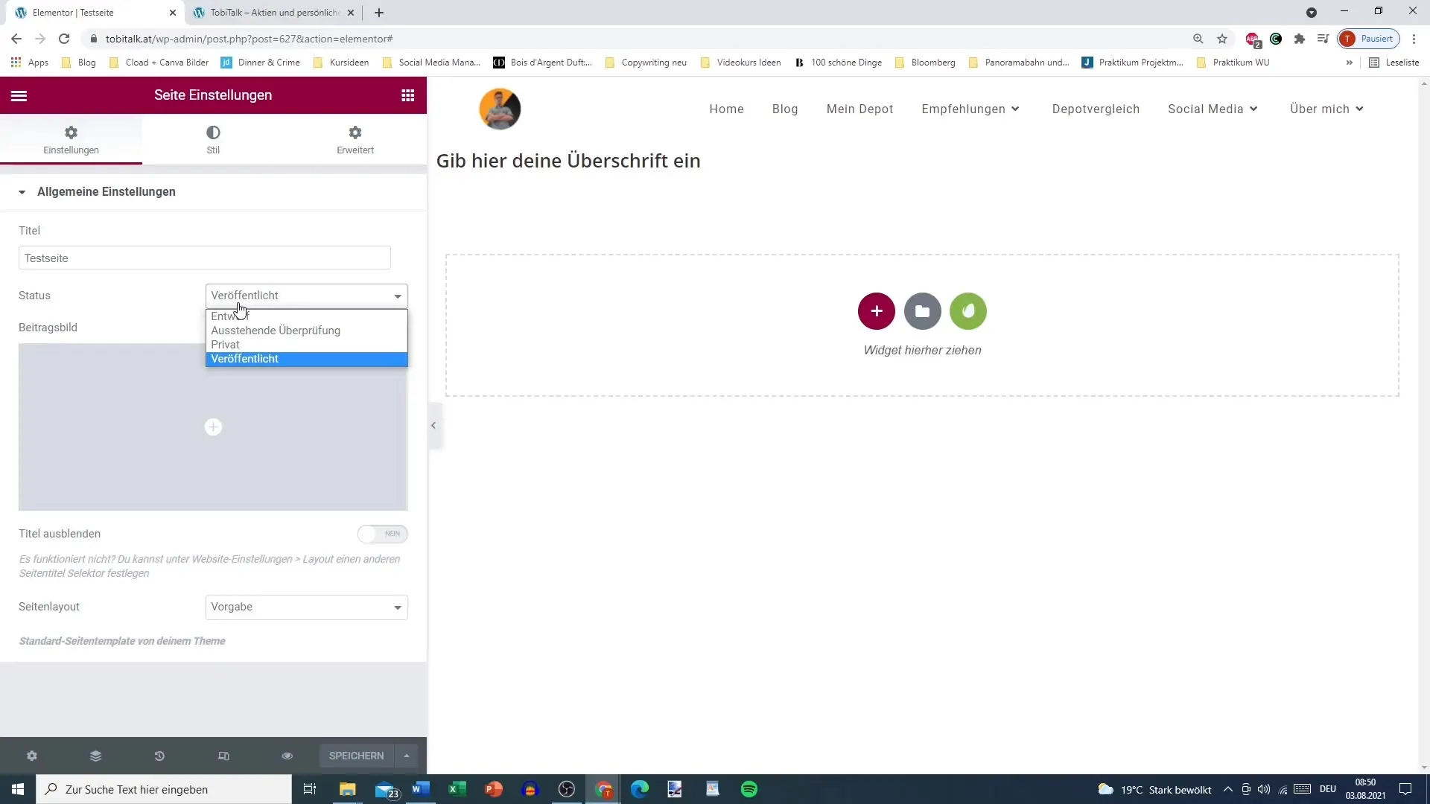Open Spotify from the taskbar
This screenshot has width=1430, height=804.
749,789
